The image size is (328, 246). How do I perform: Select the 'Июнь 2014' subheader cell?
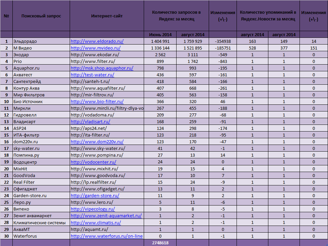coord(160,35)
